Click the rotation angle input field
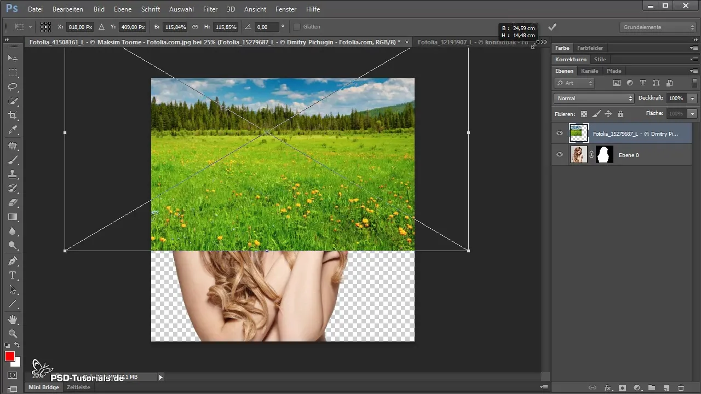This screenshot has width=701, height=394. 266,26
